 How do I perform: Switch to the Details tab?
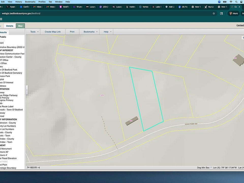coord(10,26)
